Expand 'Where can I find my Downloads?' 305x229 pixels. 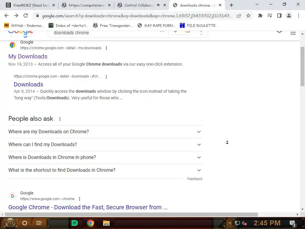(105, 145)
